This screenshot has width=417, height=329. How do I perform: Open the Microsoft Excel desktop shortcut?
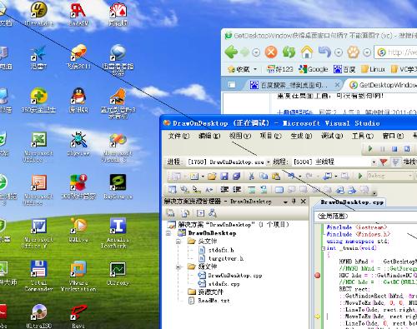point(38,147)
